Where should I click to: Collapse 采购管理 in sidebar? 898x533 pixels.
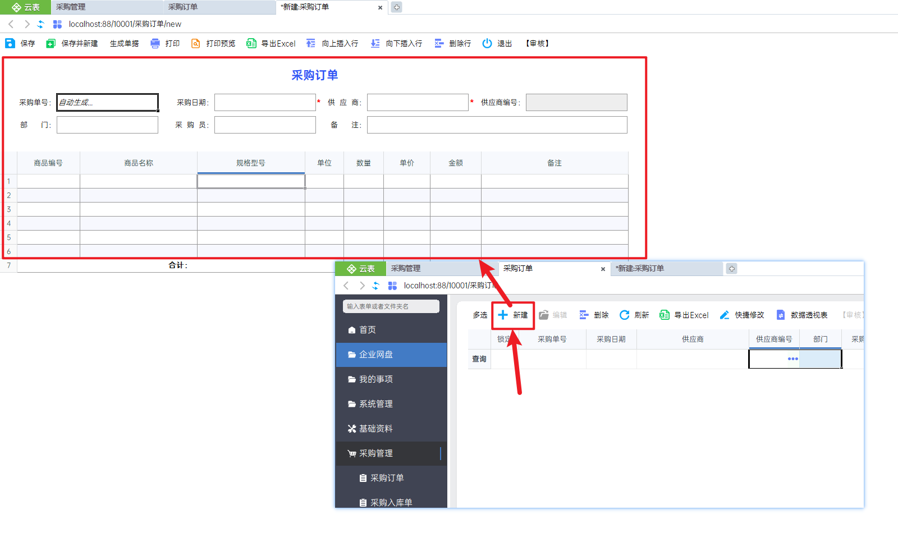point(391,453)
